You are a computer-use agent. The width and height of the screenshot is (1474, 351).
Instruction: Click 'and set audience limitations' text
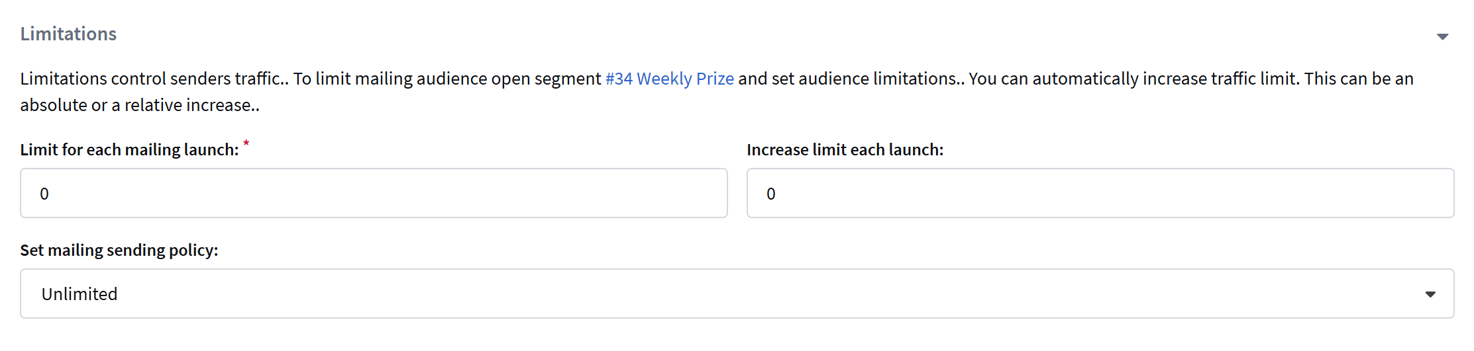click(x=848, y=79)
